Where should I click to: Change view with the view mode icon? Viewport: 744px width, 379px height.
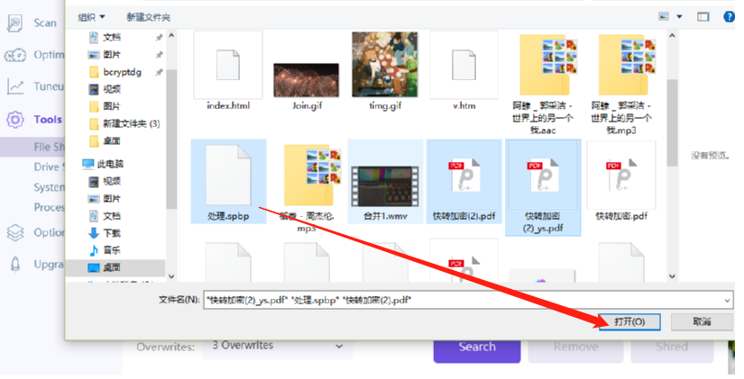point(664,16)
